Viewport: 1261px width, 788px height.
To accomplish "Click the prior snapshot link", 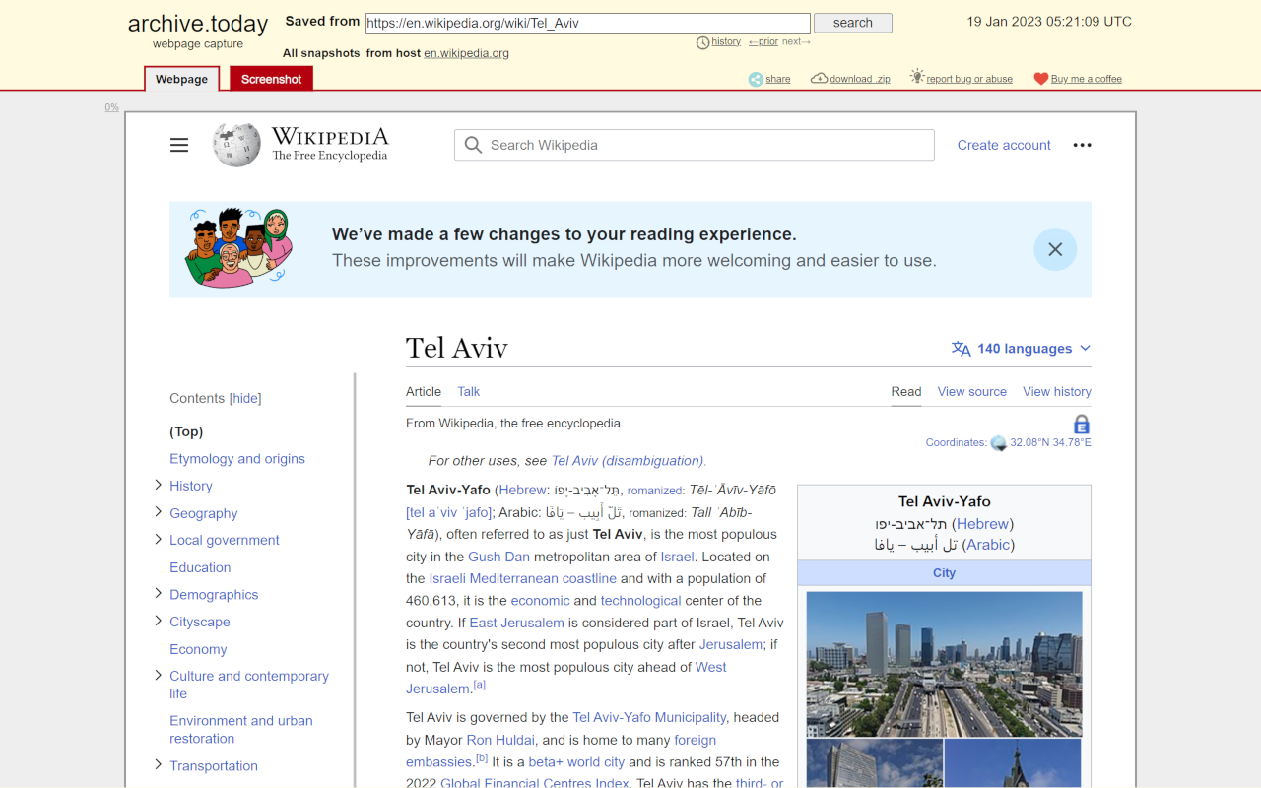I will (x=763, y=42).
